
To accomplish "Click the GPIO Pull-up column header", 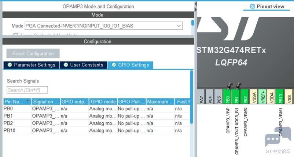I will pyautogui.click(x=132, y=102).
